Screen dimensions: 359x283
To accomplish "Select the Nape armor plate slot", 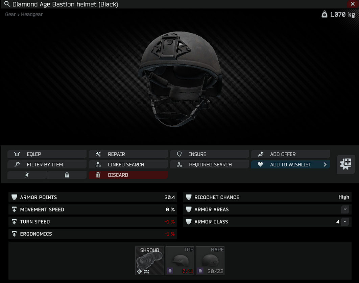I will click(x=210, y=261).
